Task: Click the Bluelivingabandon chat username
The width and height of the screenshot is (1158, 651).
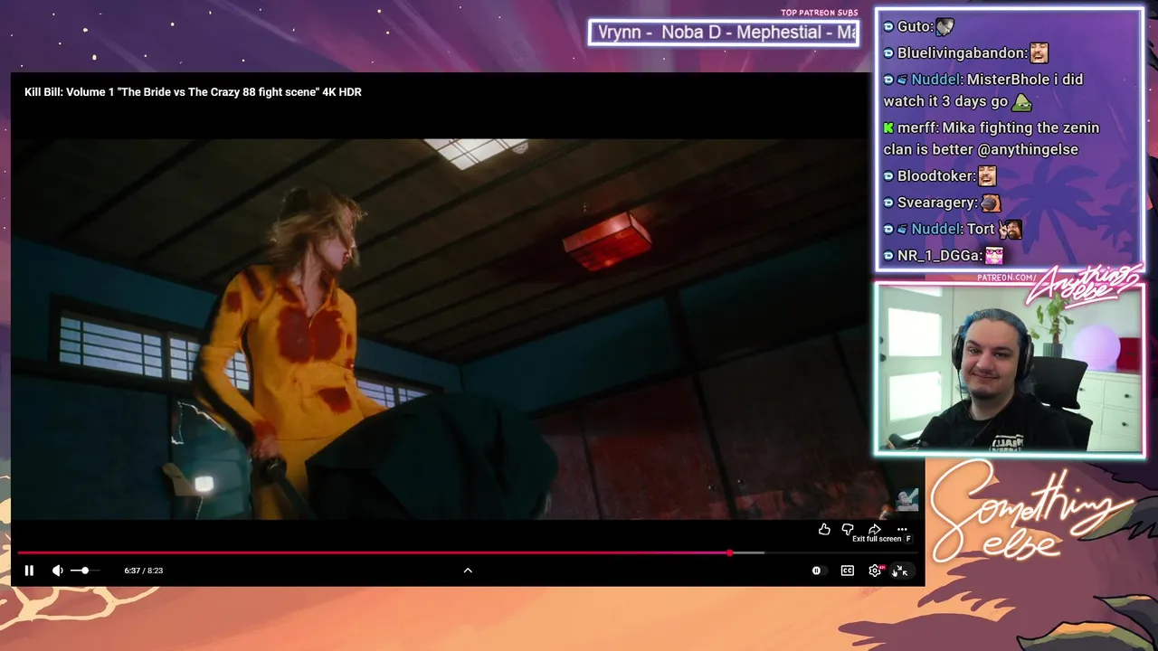Action: click(x=962, y=53)
